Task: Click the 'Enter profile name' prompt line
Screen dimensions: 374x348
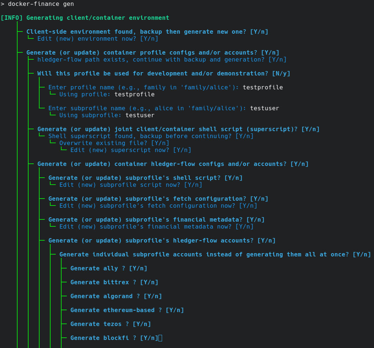Action: (165, 88)
